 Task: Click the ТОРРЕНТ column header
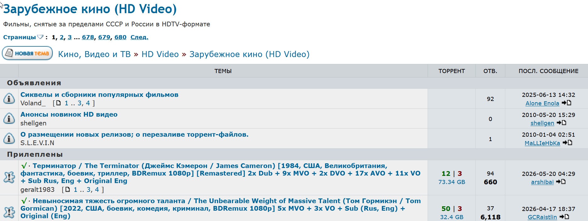point(452,71)
